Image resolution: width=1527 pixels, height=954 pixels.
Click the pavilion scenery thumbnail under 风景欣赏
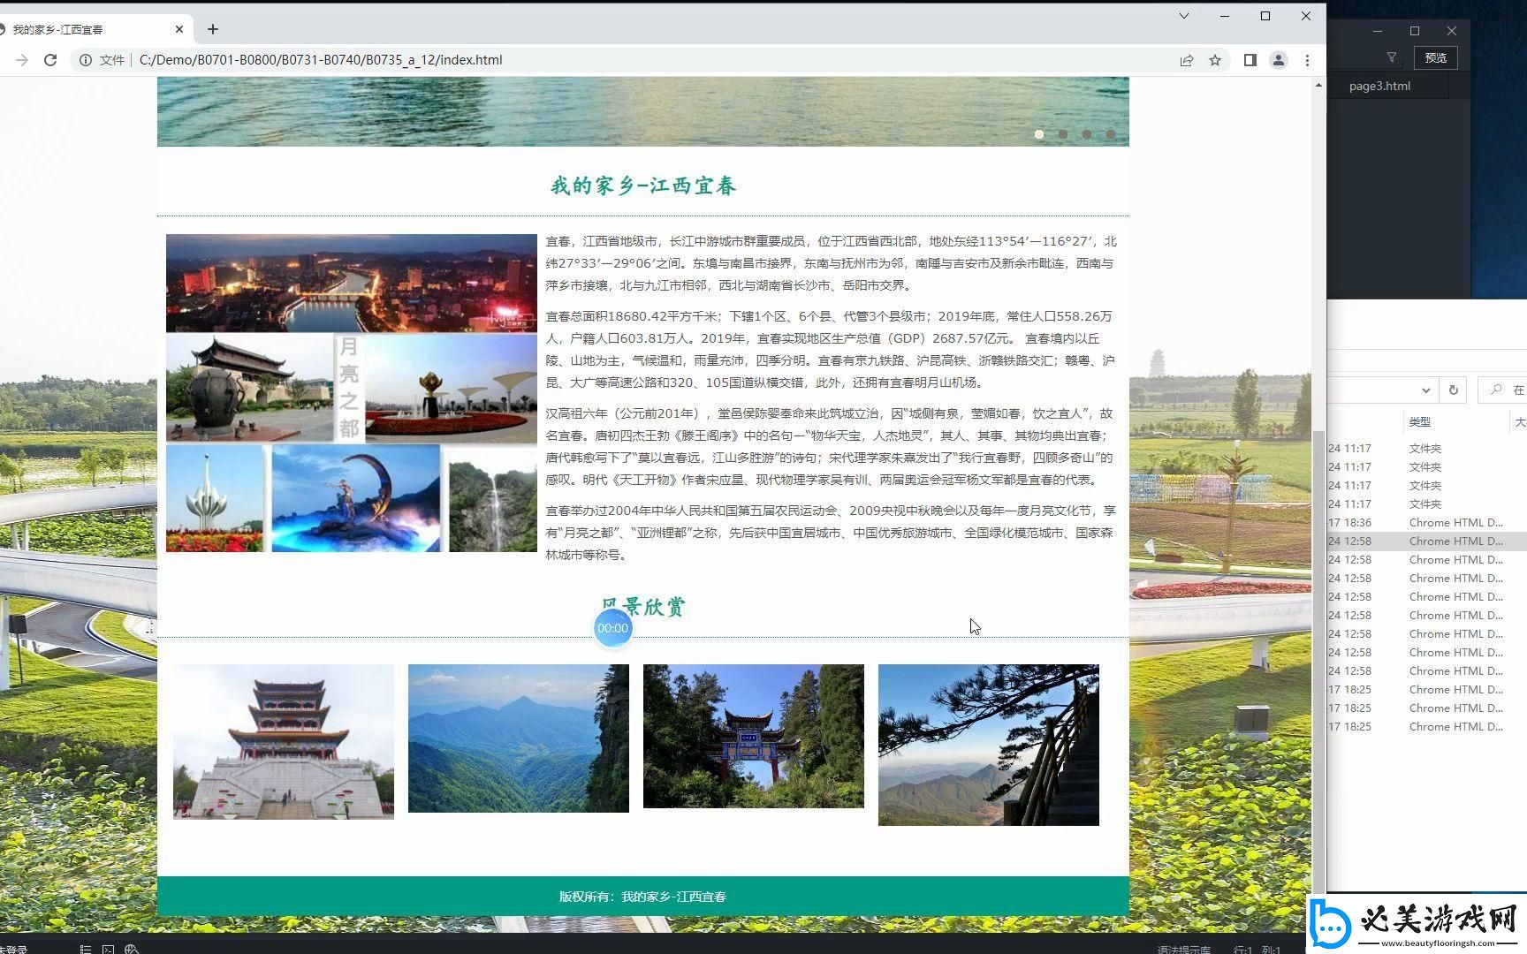point(284,740)
